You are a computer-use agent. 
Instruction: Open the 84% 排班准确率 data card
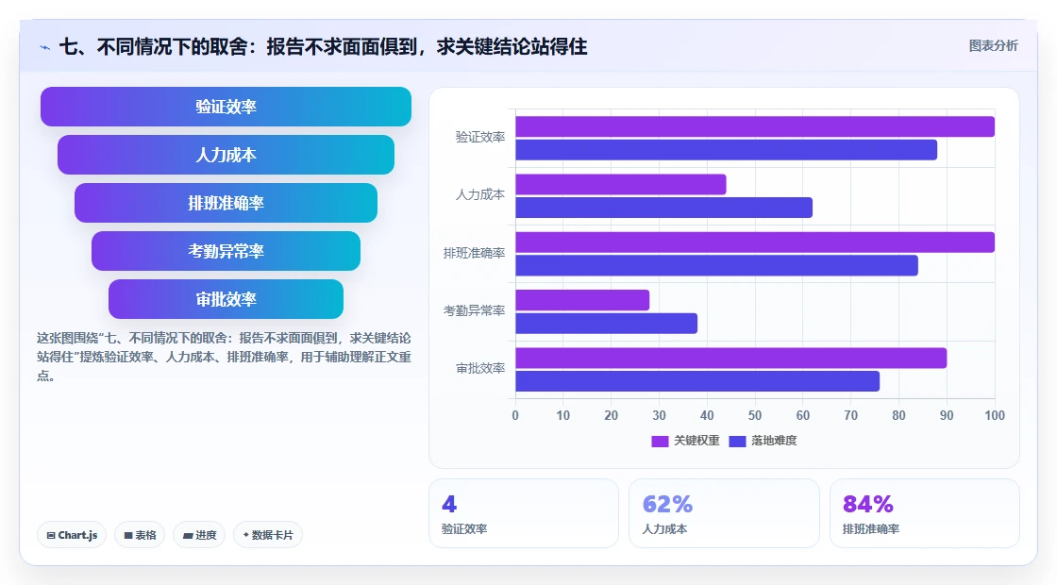[x=924, y=513]
